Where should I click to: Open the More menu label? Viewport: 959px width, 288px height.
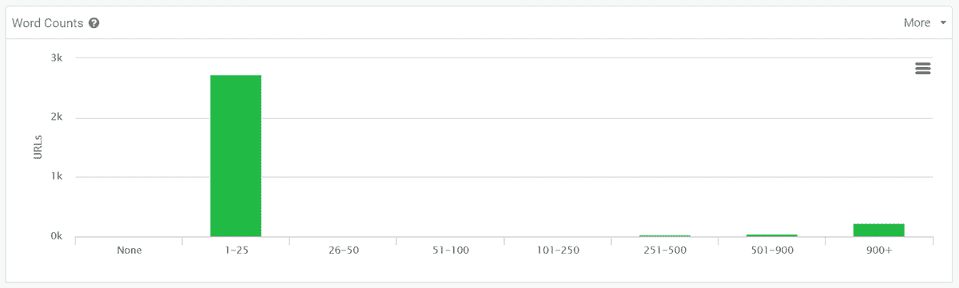pyautogui.click(x=917, y=23)
